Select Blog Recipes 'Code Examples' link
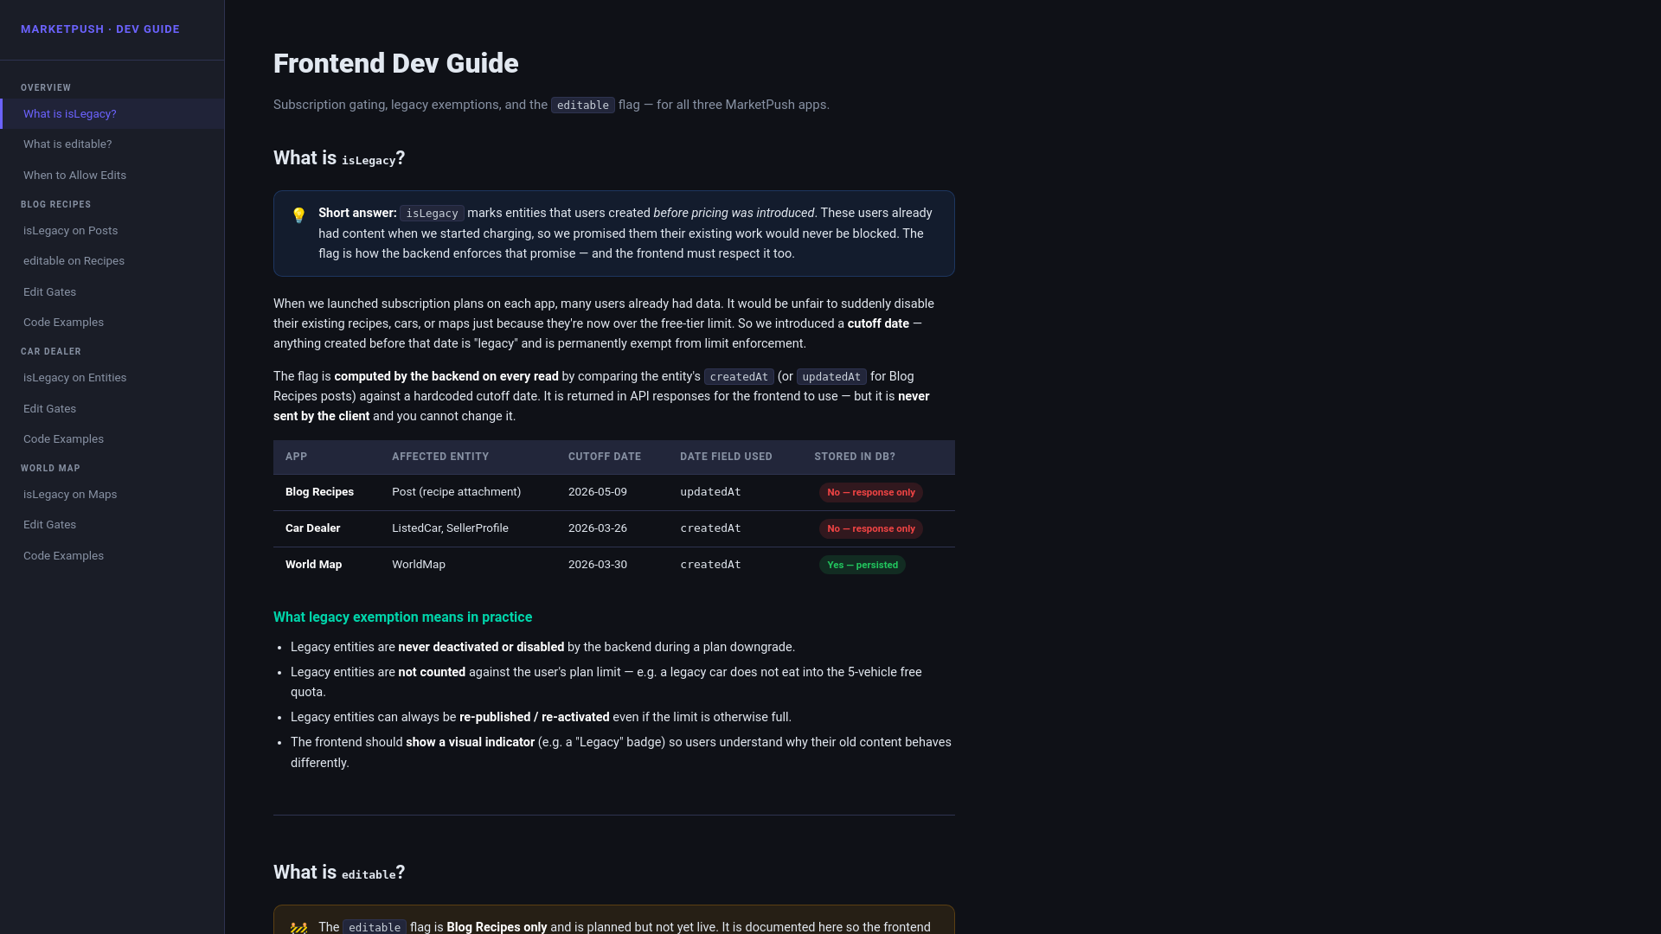Screen dimensions: 1661x934 [112, 323]
